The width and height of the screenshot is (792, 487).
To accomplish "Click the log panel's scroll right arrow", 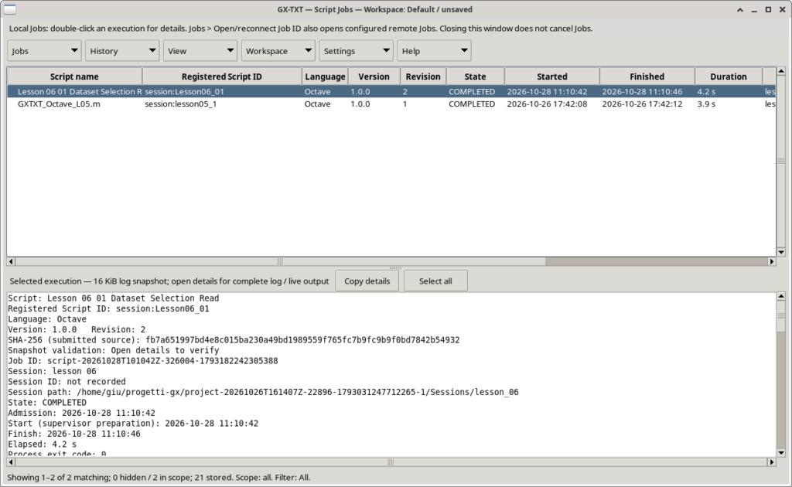I will tap(771, 461).
